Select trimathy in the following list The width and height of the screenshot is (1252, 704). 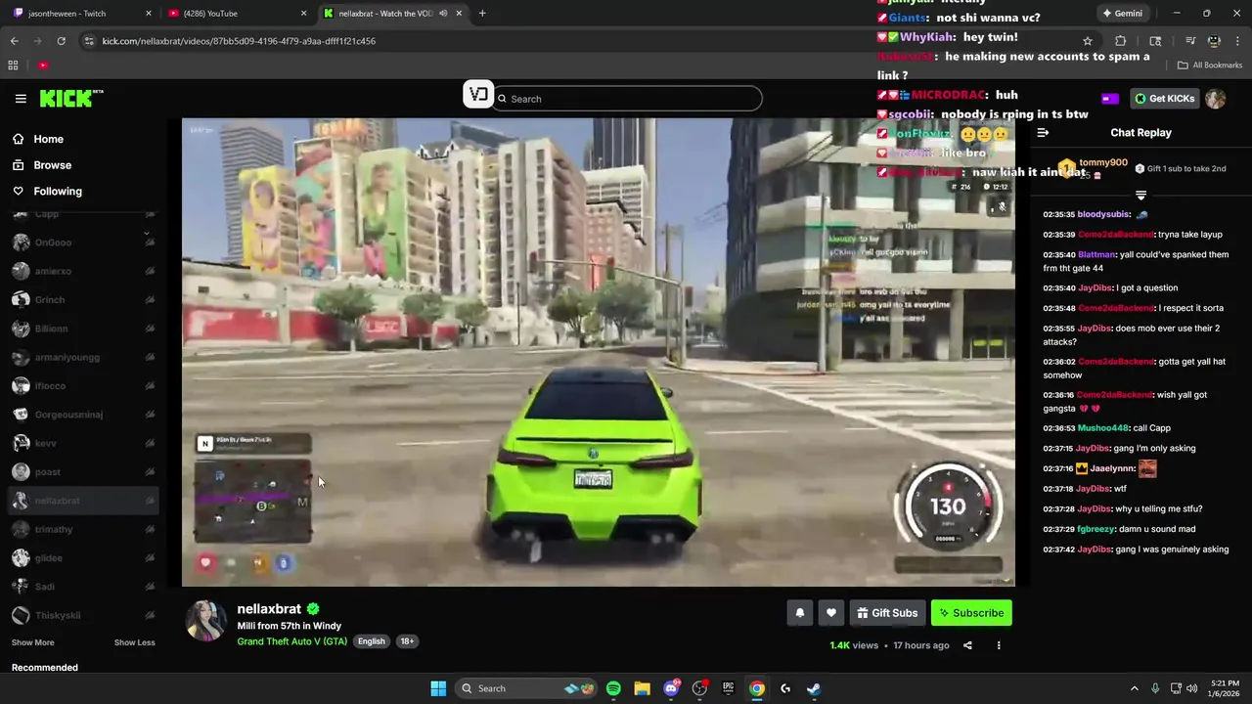click(83, 529)
